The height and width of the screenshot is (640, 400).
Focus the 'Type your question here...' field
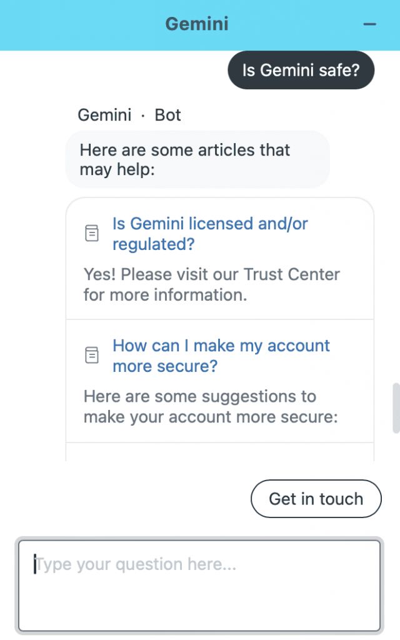(199, 585)
